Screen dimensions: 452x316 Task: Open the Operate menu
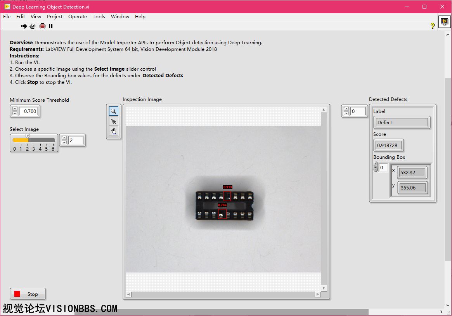[x=77, y=17]
